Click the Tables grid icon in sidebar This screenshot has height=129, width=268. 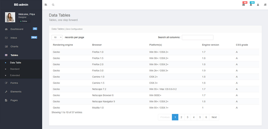click(6, 55)
